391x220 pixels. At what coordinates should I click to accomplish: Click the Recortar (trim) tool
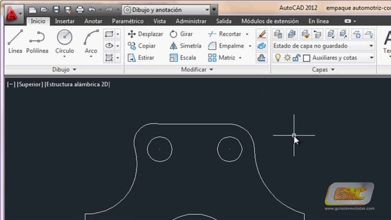point(224,34)
